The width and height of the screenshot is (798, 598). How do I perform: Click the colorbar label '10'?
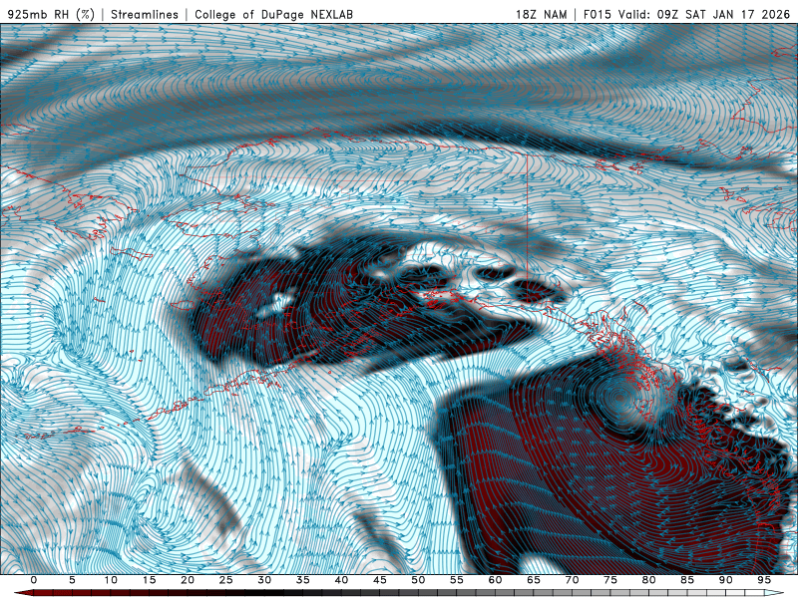click(x=111, y=580)
